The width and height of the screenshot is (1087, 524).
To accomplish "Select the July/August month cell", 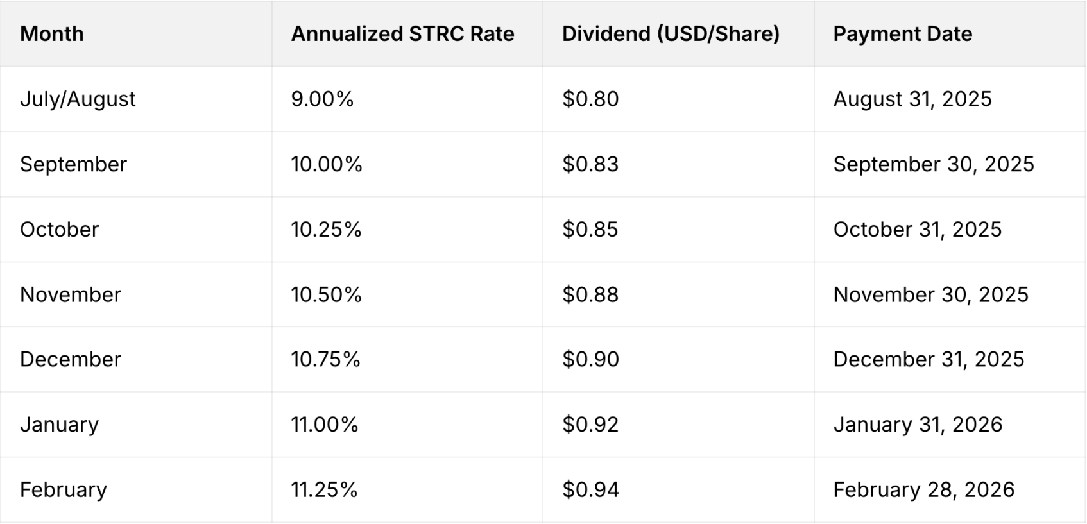I will pos(78,99).
